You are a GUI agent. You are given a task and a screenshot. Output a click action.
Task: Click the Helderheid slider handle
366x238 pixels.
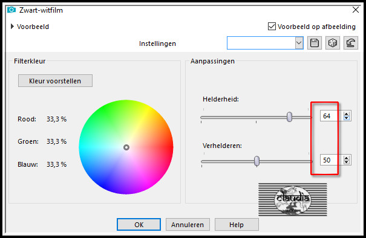tap(289, 117)
